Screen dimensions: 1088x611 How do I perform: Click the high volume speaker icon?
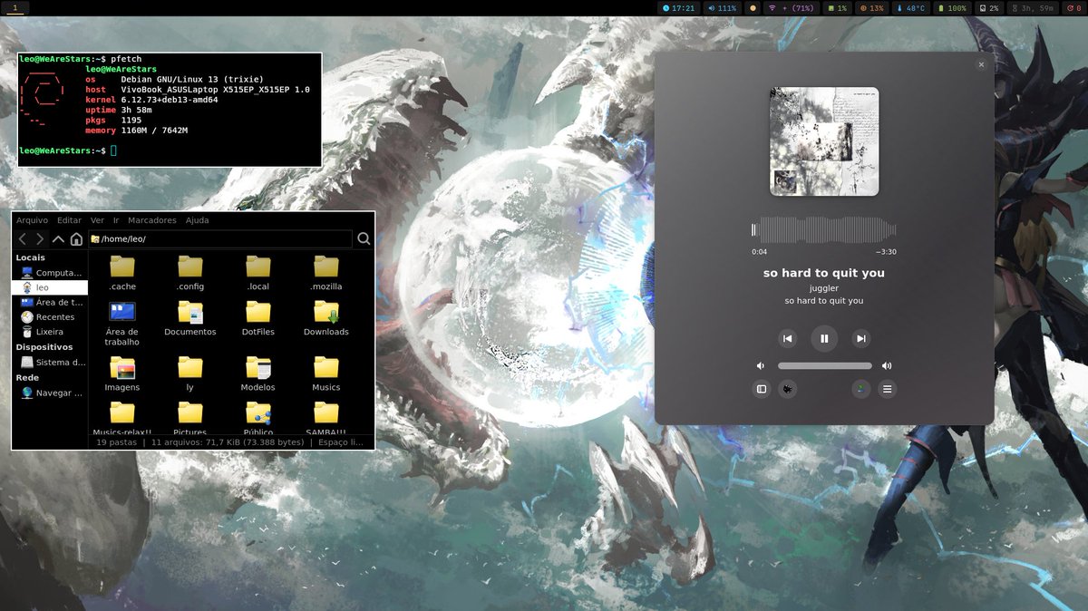[887, 366]
